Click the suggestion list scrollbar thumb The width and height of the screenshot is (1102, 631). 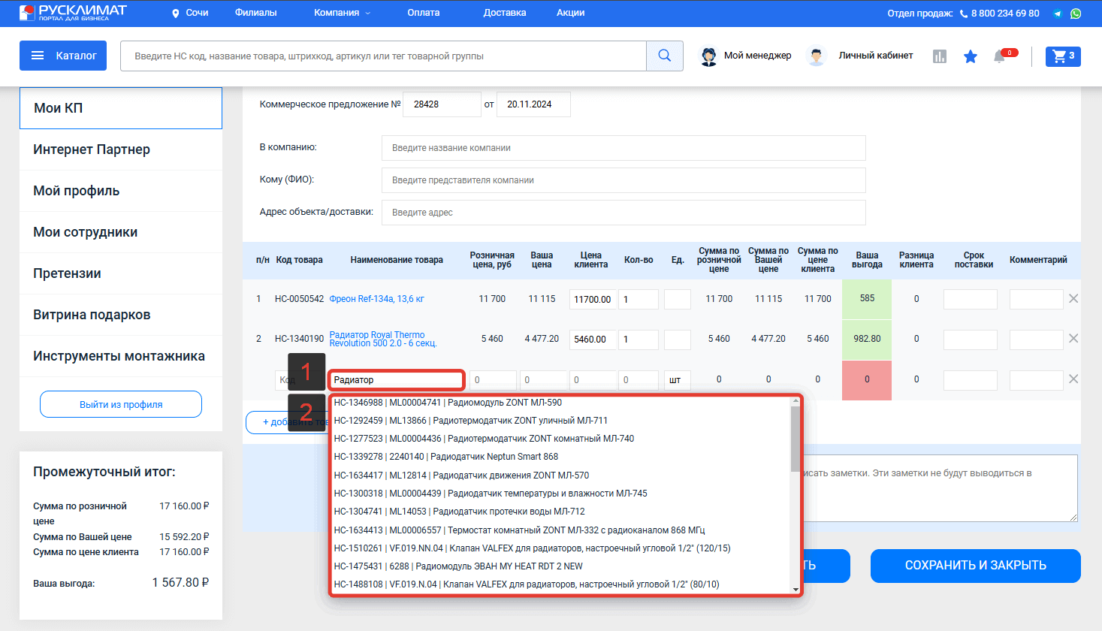click(796, 439)
